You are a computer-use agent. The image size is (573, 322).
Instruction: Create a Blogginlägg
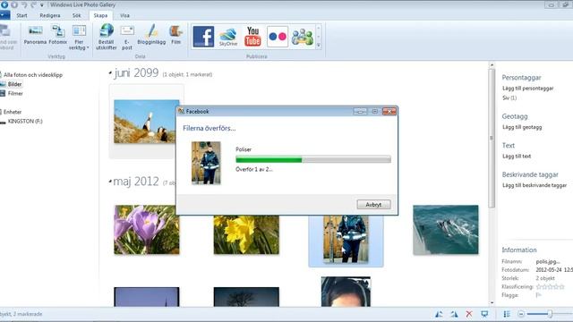[151, 35]
